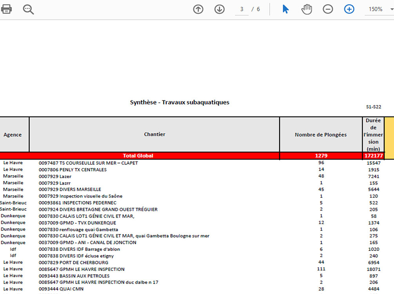The width and height of the screenshot is (394, 294).
Task: Select the text selection arrow tool
Action: (285, 9)
